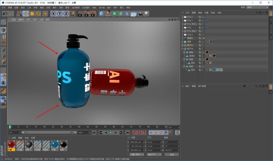The image size is (273, 161).
Task: Open the layout dropdown at top right
Action: point(258,8)
